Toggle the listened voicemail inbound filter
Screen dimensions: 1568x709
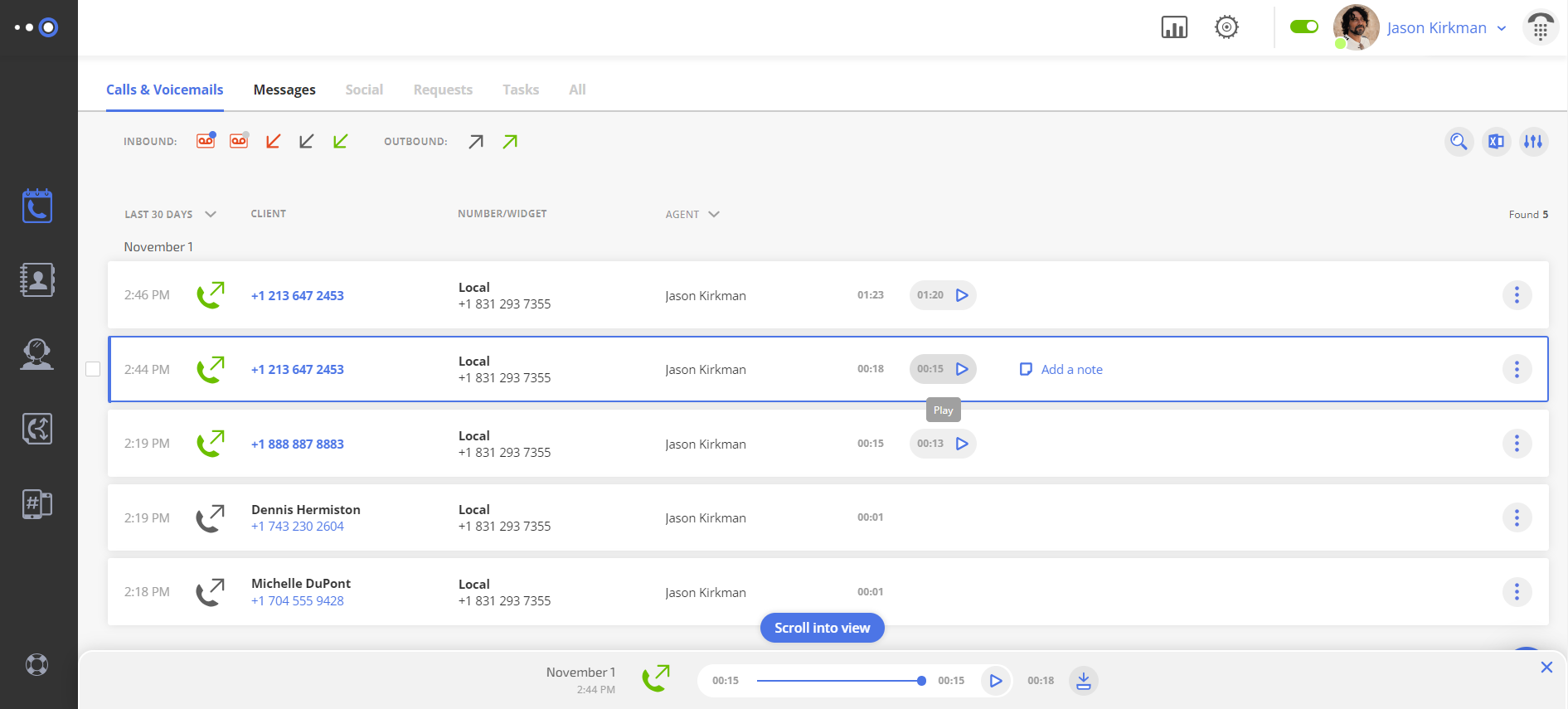point(240,141)
